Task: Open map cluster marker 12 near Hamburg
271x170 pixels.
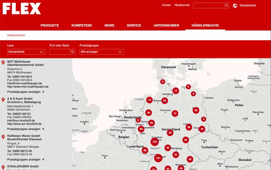Action: (175, 91)
